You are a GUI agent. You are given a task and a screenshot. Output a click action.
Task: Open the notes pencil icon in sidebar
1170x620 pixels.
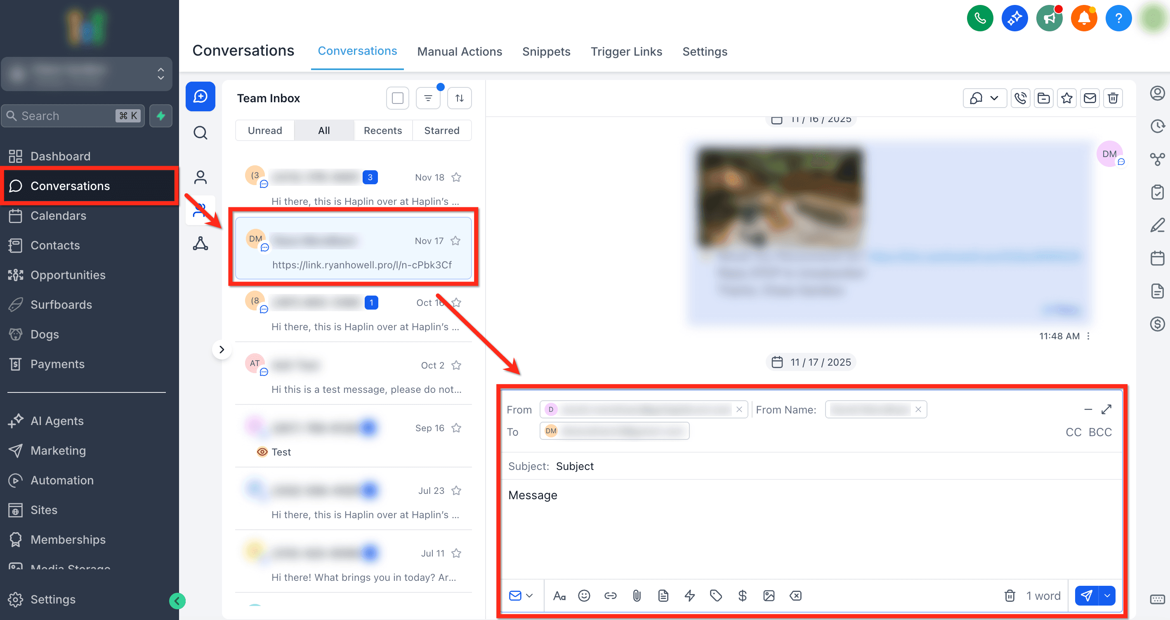click(x=1158, y=225)
